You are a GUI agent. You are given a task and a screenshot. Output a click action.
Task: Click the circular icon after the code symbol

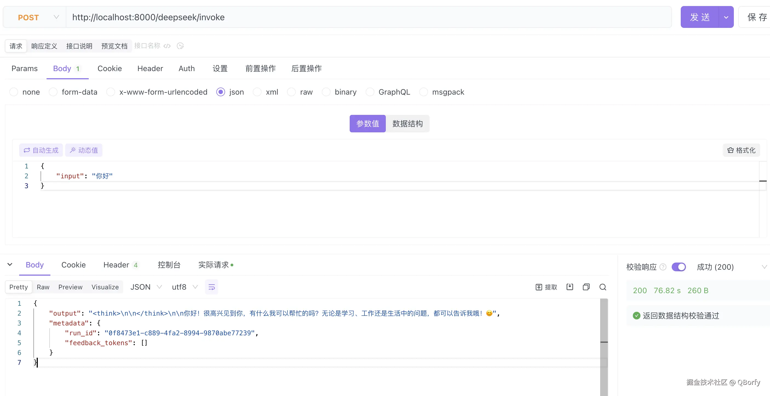180,46
